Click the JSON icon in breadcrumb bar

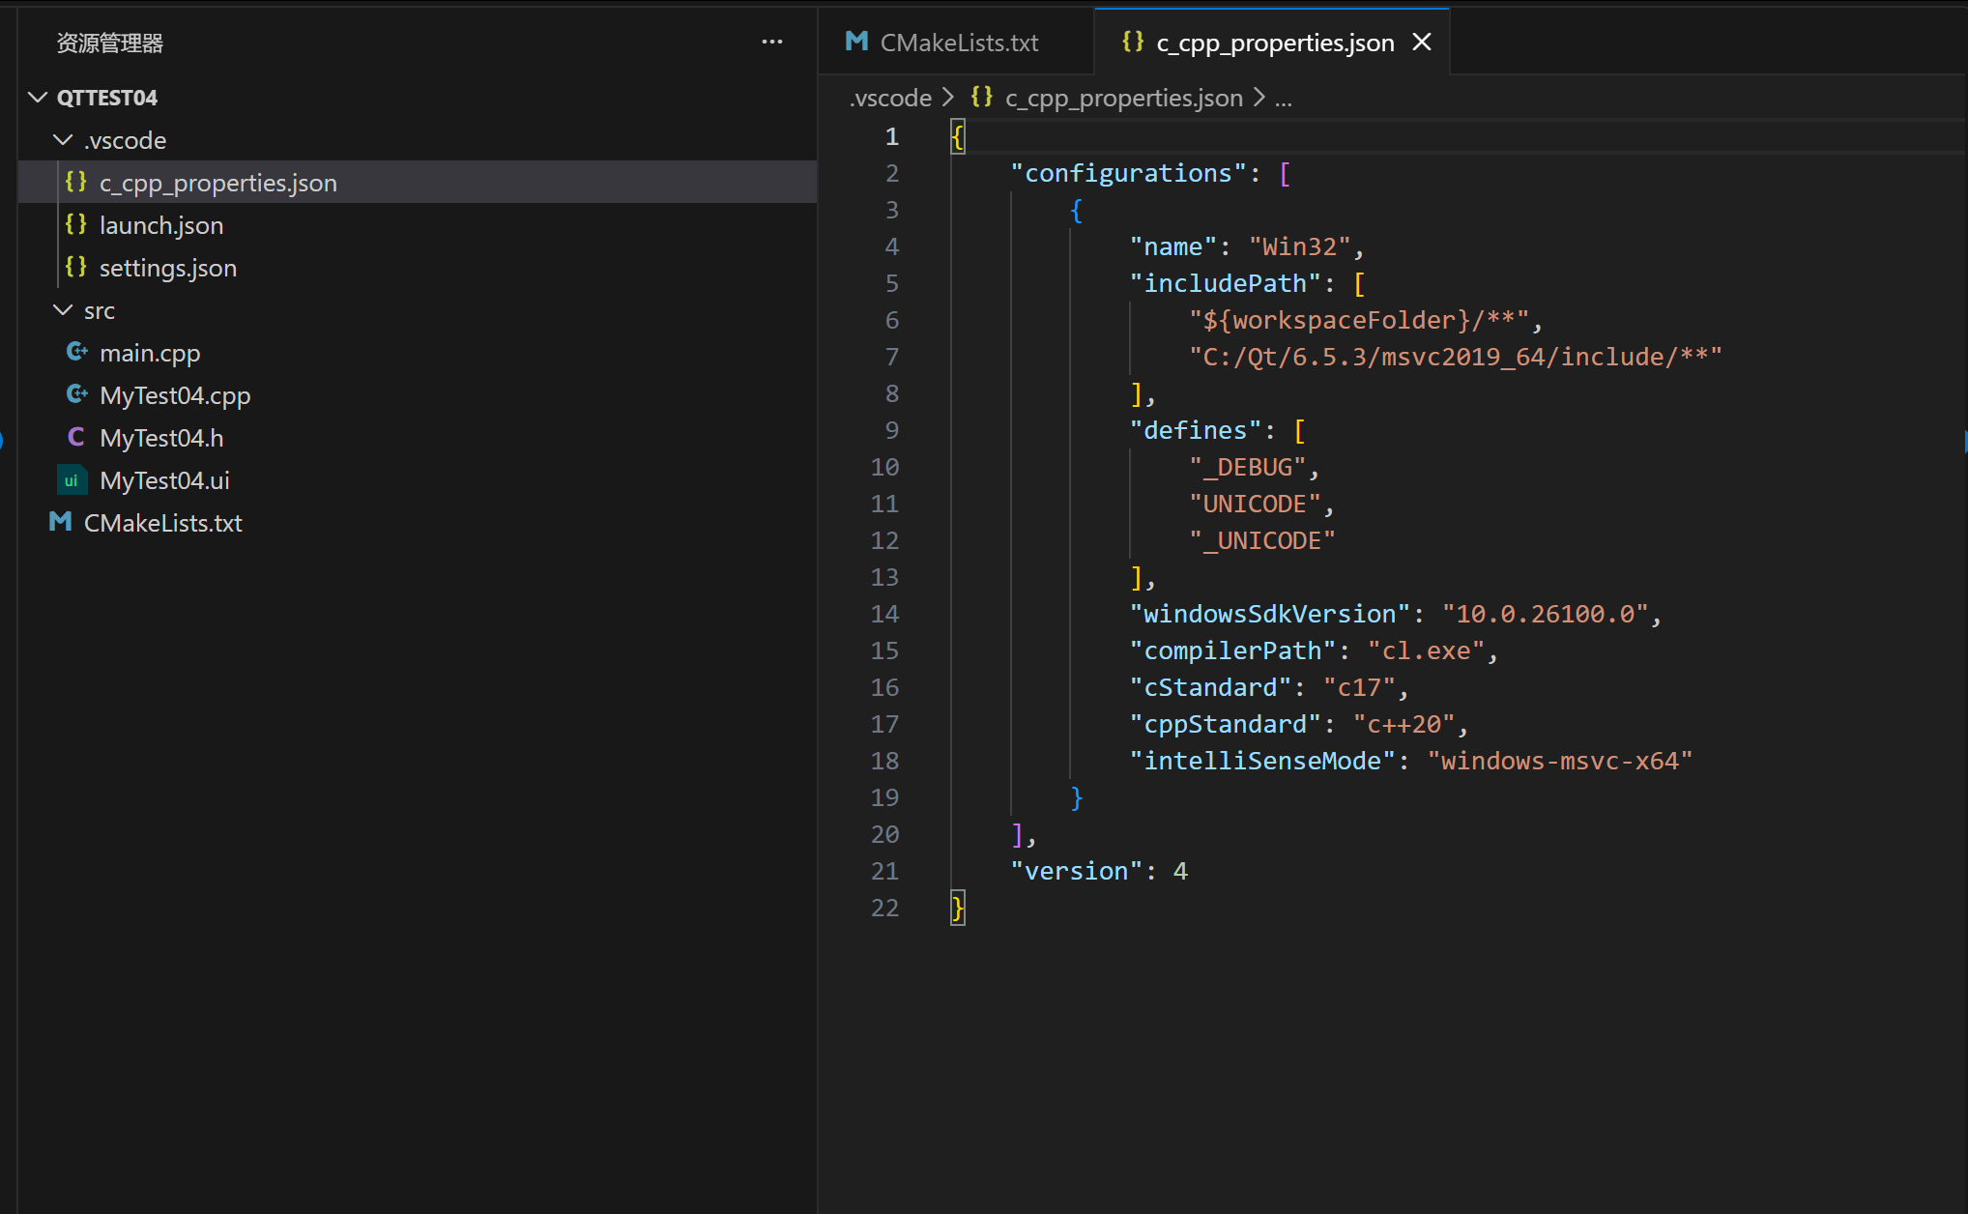coord(982,98)
